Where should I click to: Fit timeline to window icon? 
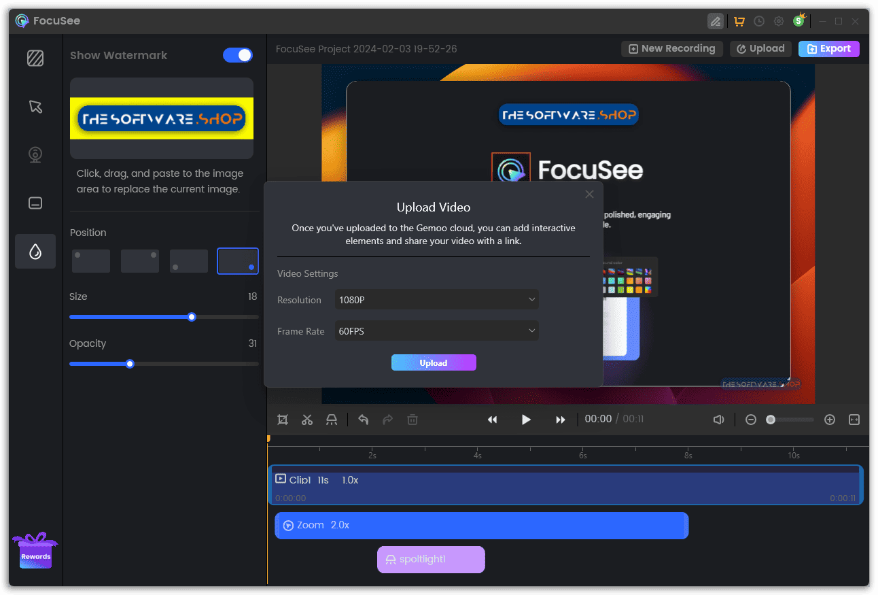click(x=854, y=420)
